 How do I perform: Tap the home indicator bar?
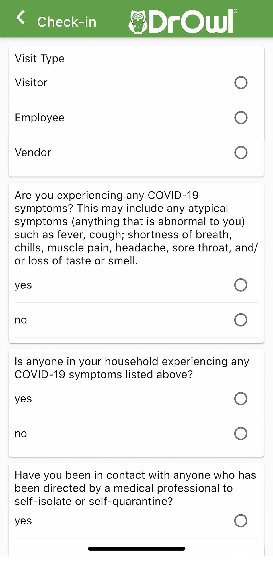pos(137,549)
